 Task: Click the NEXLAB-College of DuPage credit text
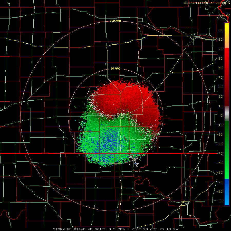[206, 3]
